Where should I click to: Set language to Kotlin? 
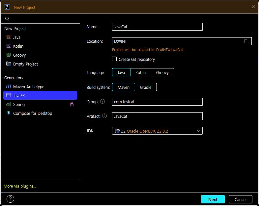pos(140,72)
